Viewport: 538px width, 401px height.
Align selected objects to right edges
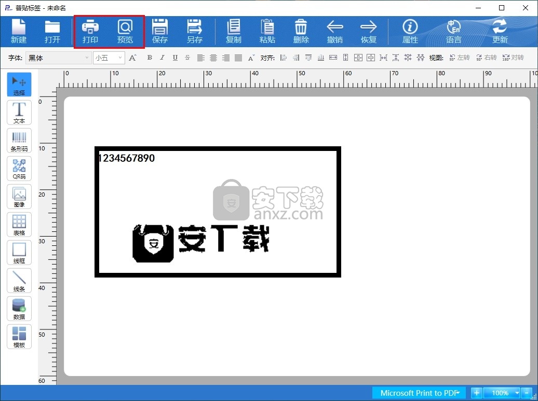click(296, 58)
